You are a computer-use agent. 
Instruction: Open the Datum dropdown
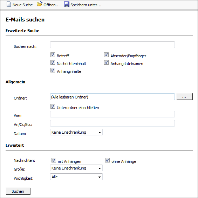[x=76, y=132]
